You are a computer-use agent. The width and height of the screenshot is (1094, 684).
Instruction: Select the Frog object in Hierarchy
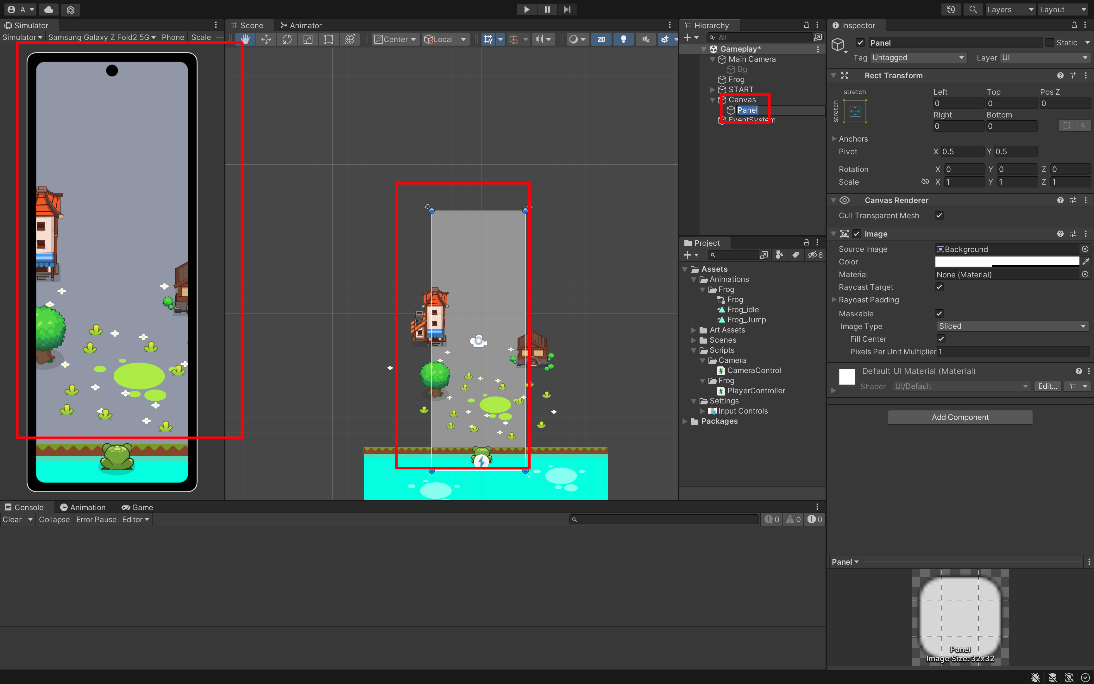pos(736,79)
